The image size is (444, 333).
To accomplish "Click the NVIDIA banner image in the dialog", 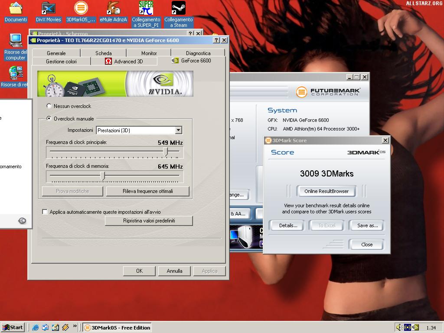I will (x=115, y=84).
